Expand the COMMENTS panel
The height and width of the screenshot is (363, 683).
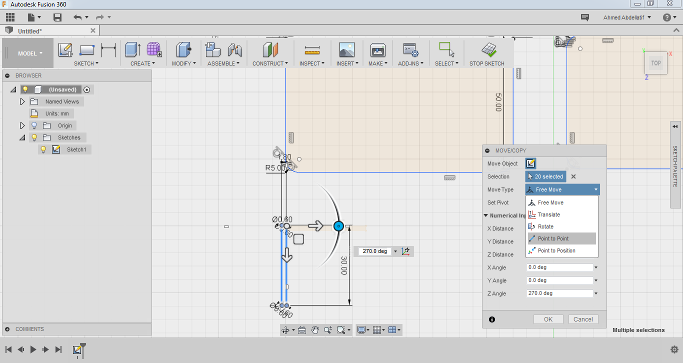tap(7, 329)
